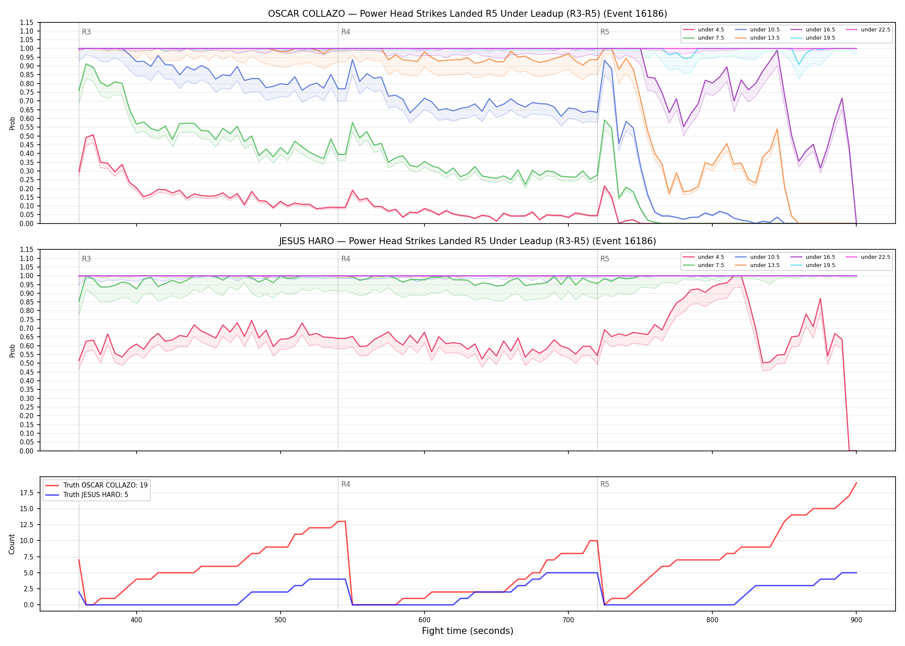Click 'Truth JESUS HARO: 5' legend entry

click(87, 495)
